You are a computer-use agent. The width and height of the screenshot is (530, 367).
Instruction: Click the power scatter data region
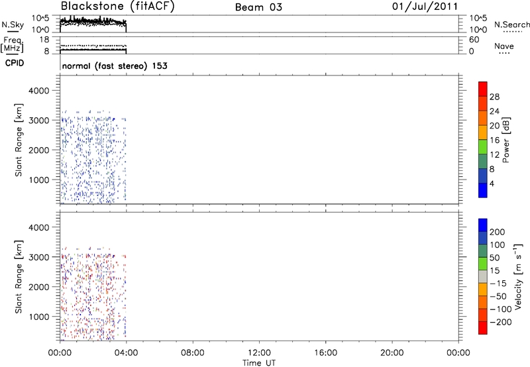[x=93, y=156]
